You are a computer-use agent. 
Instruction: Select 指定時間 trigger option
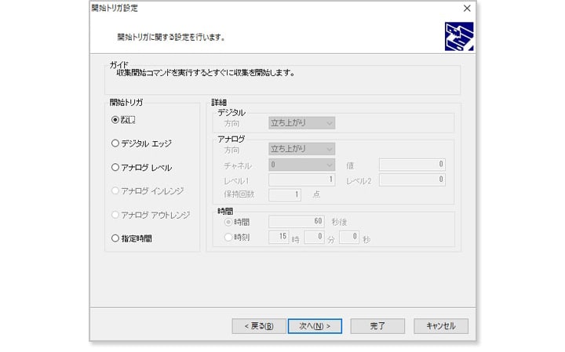pos(115,238)
